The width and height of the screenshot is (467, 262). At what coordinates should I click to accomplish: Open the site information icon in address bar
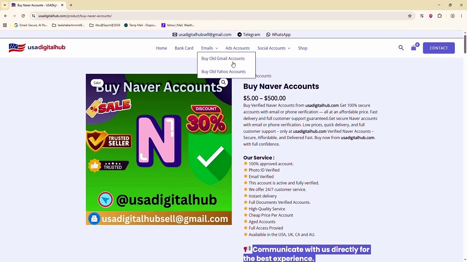(x=34, y=16)
